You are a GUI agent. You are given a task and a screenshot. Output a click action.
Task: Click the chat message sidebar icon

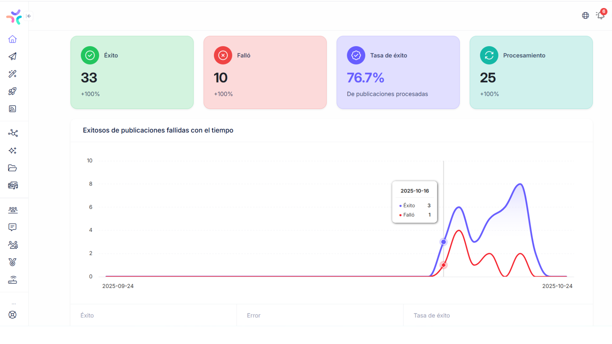click(x=12, y=227)
